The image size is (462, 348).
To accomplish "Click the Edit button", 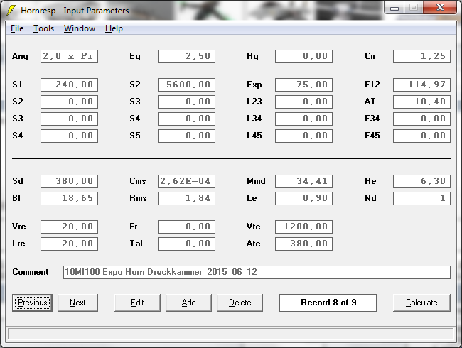I will [137, 303].
